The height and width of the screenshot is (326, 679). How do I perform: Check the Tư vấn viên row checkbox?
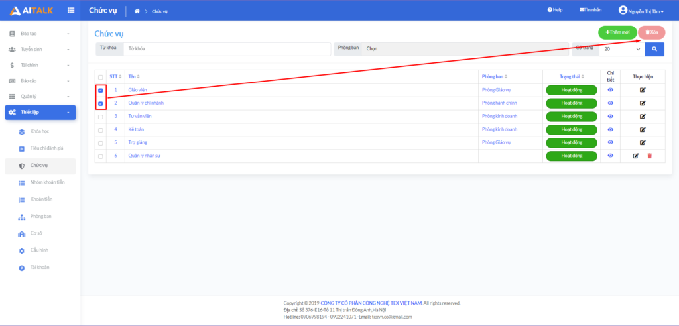coord(101,117)
